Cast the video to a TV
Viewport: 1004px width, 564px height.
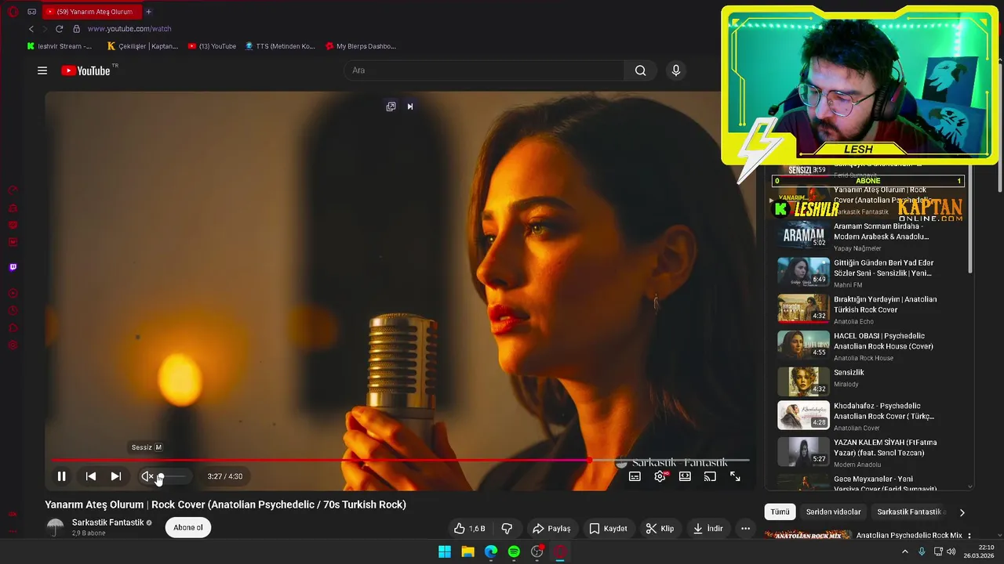coord(710,476)
